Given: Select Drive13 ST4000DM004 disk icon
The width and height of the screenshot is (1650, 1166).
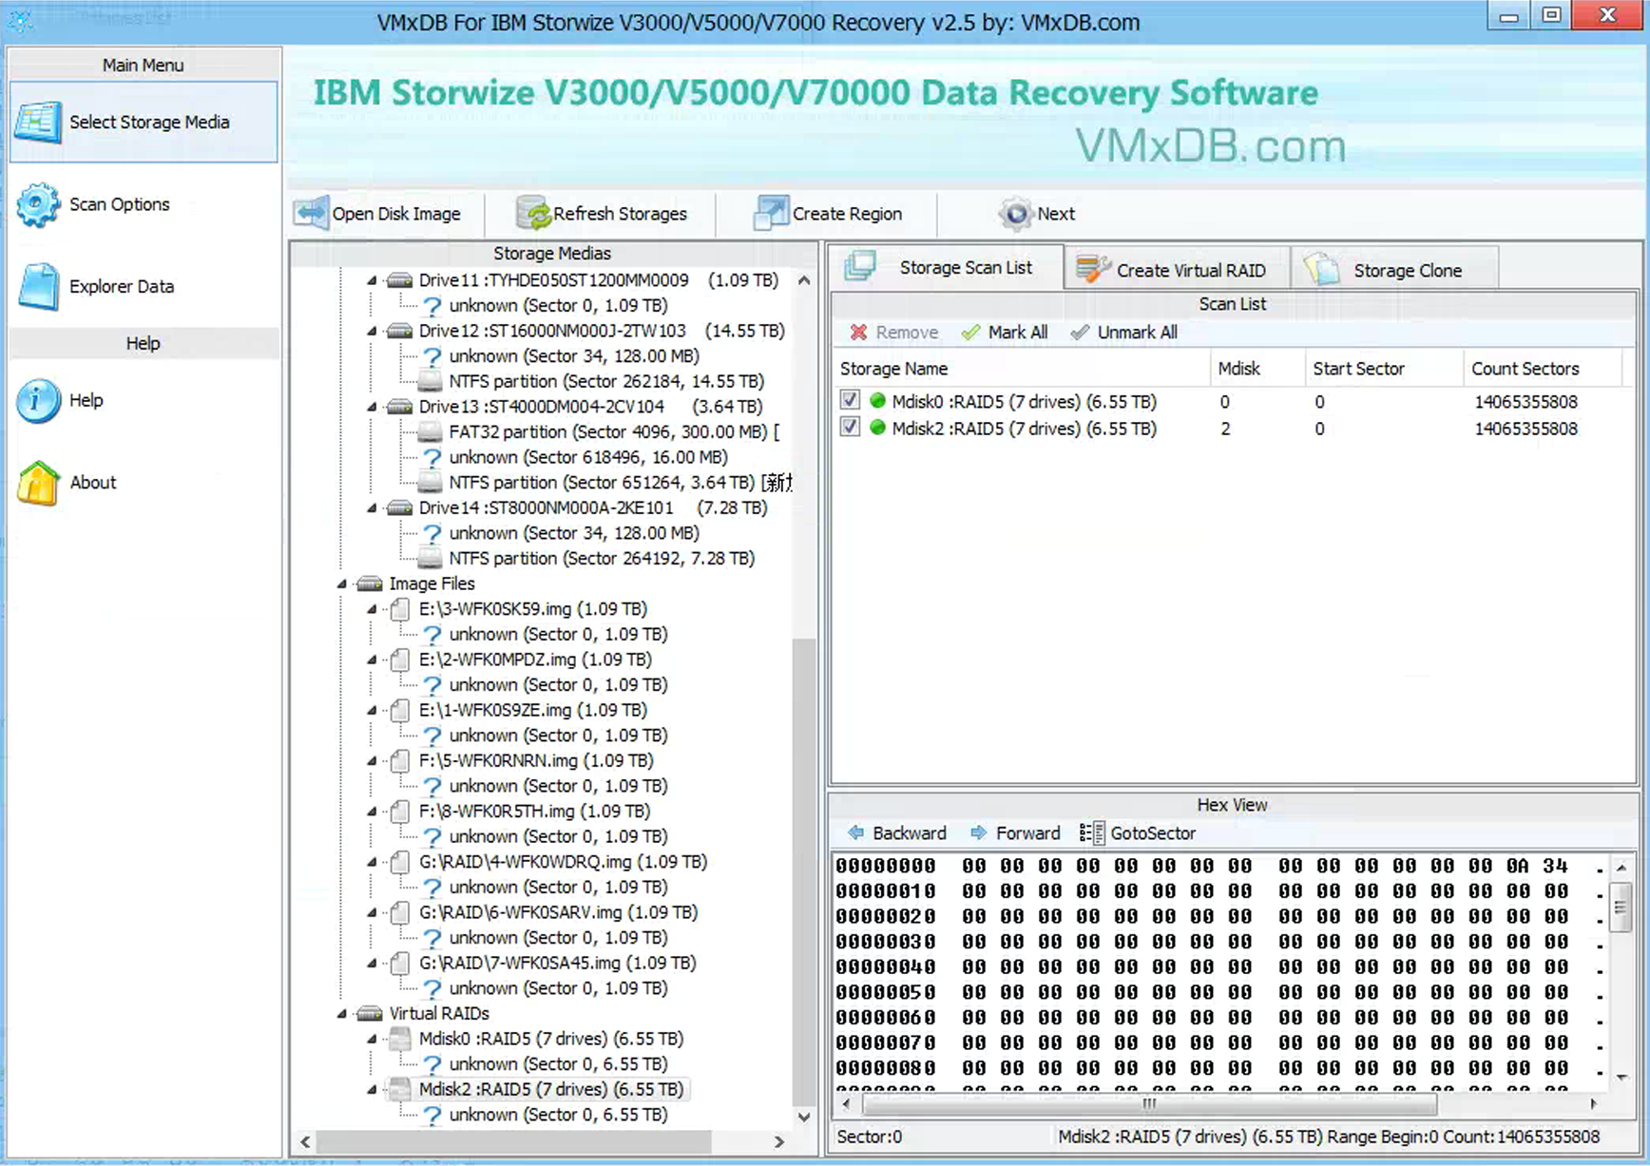Looking at the screenshot, I should [400, 407].
